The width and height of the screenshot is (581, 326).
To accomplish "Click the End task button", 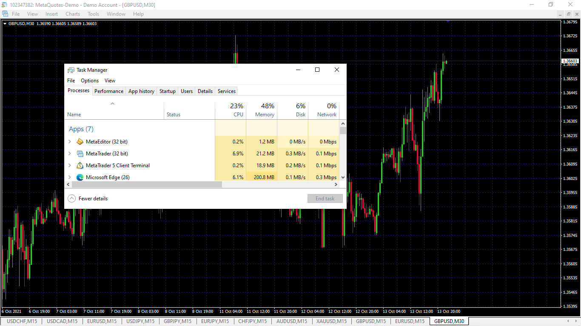I will [x=325, y=199].
